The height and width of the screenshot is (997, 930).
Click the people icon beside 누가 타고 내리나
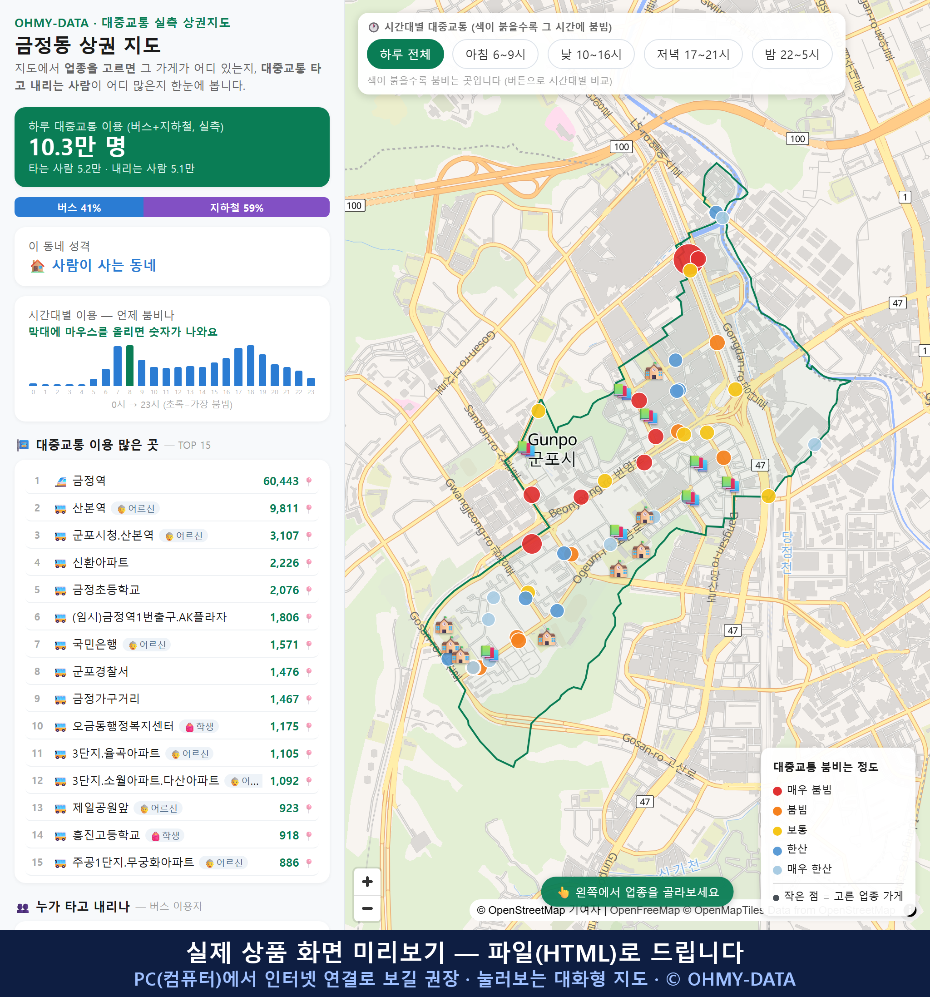(x=23, y=907)
